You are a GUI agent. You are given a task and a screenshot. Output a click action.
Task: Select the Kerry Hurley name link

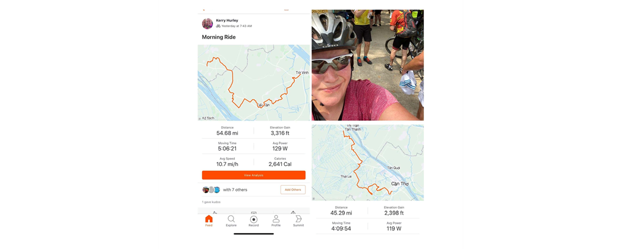click(x=228, y=20)
